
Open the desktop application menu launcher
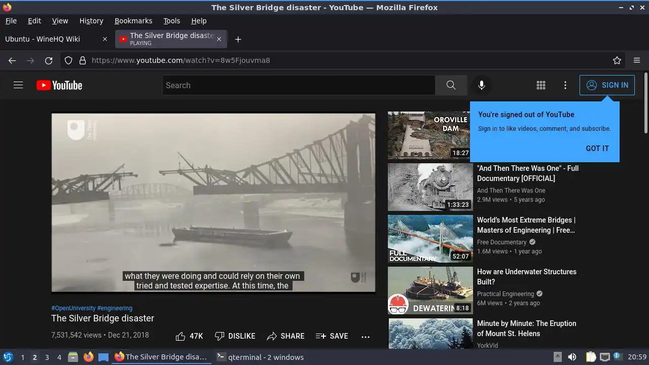pos(8,357)
